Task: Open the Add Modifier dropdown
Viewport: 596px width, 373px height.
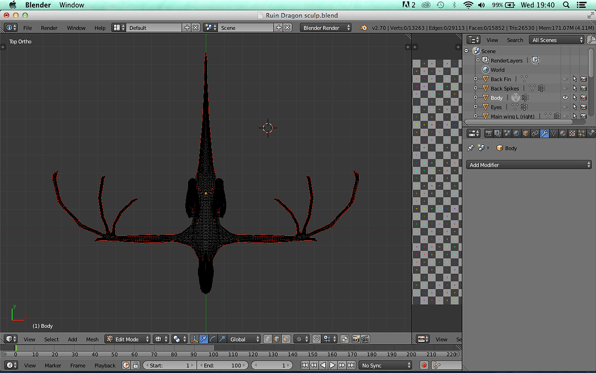Action: pos(529,165)
